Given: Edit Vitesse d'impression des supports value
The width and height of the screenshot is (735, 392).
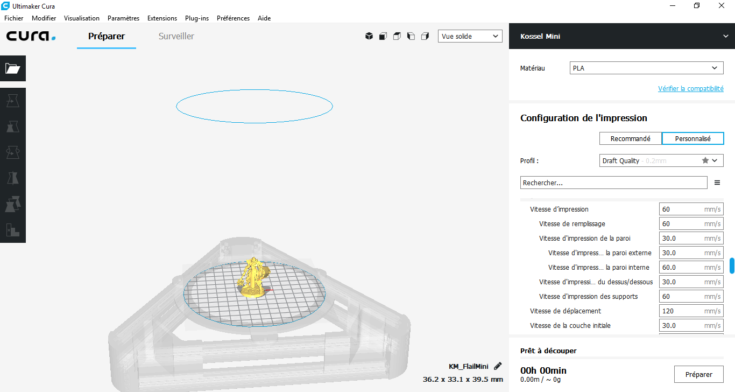Looking at the screenshot, I should [691, 296].
